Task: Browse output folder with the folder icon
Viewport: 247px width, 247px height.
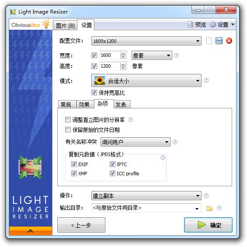Action: (x=209, y=208)
